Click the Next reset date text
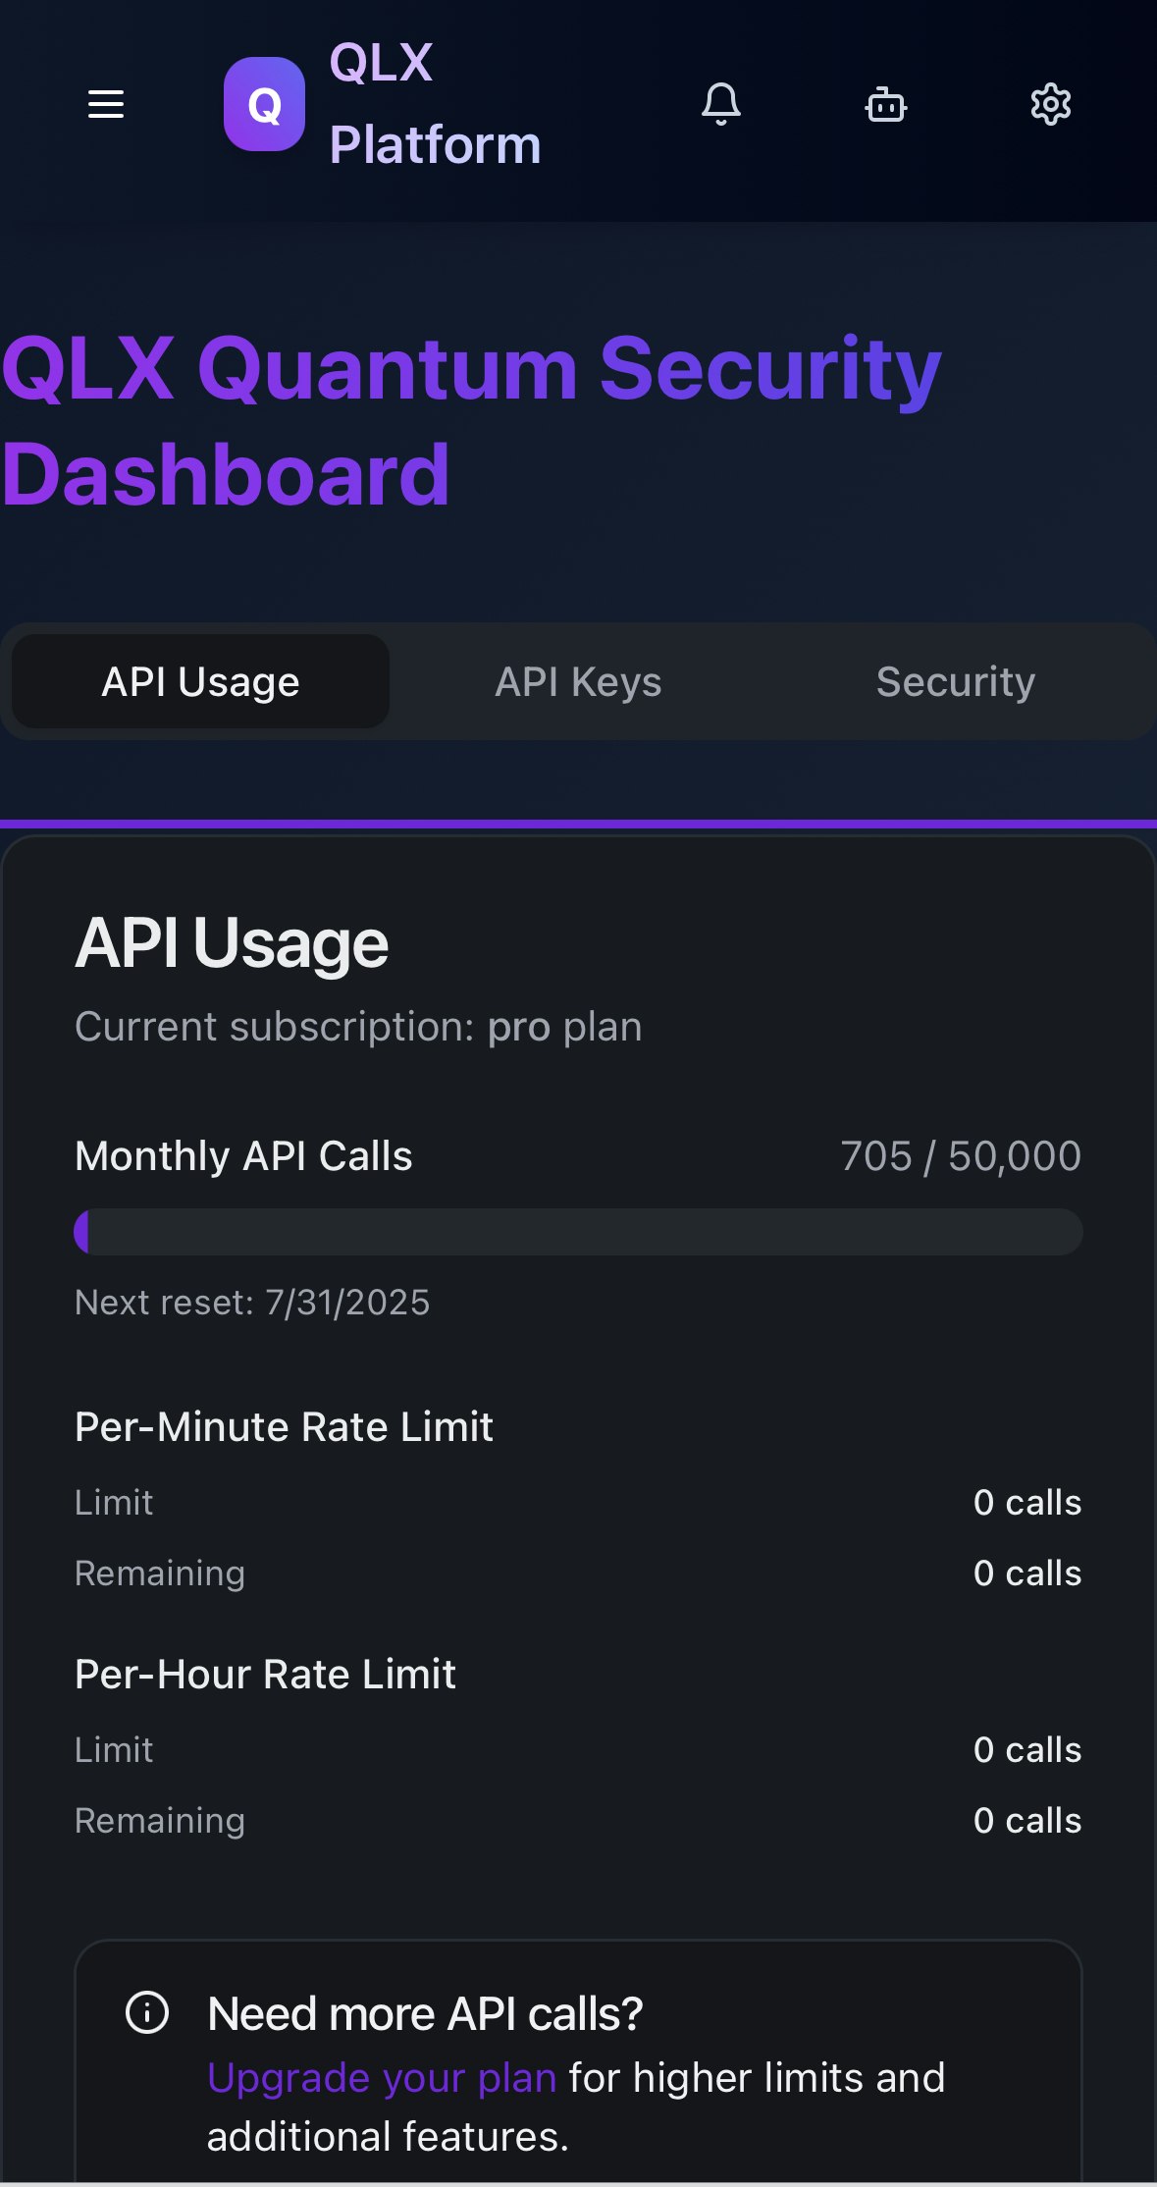This screenshot has width=1157, height=2187. pyautogui.click(x=252, y=1303)
